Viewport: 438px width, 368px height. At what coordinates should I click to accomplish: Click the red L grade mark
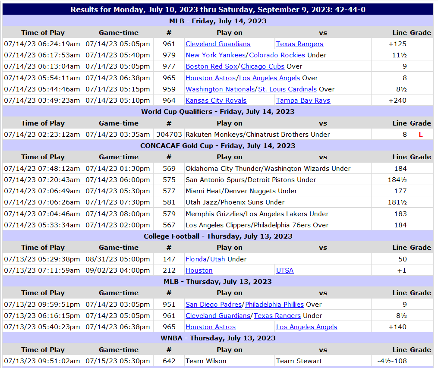[421, 135]
